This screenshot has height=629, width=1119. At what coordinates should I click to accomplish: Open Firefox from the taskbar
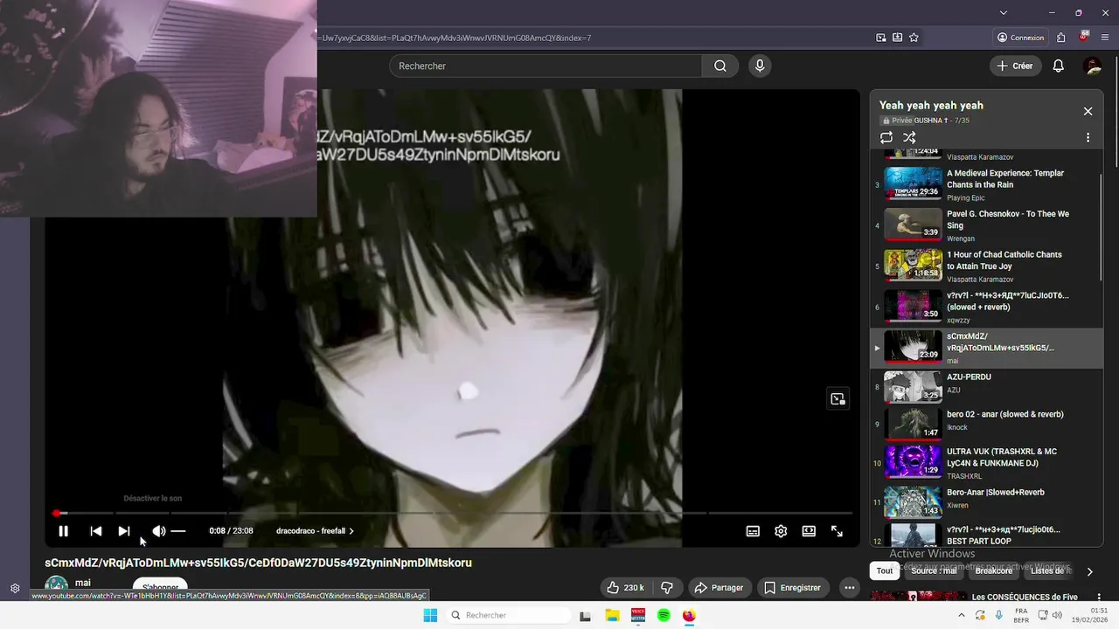[x=689, y=615]
